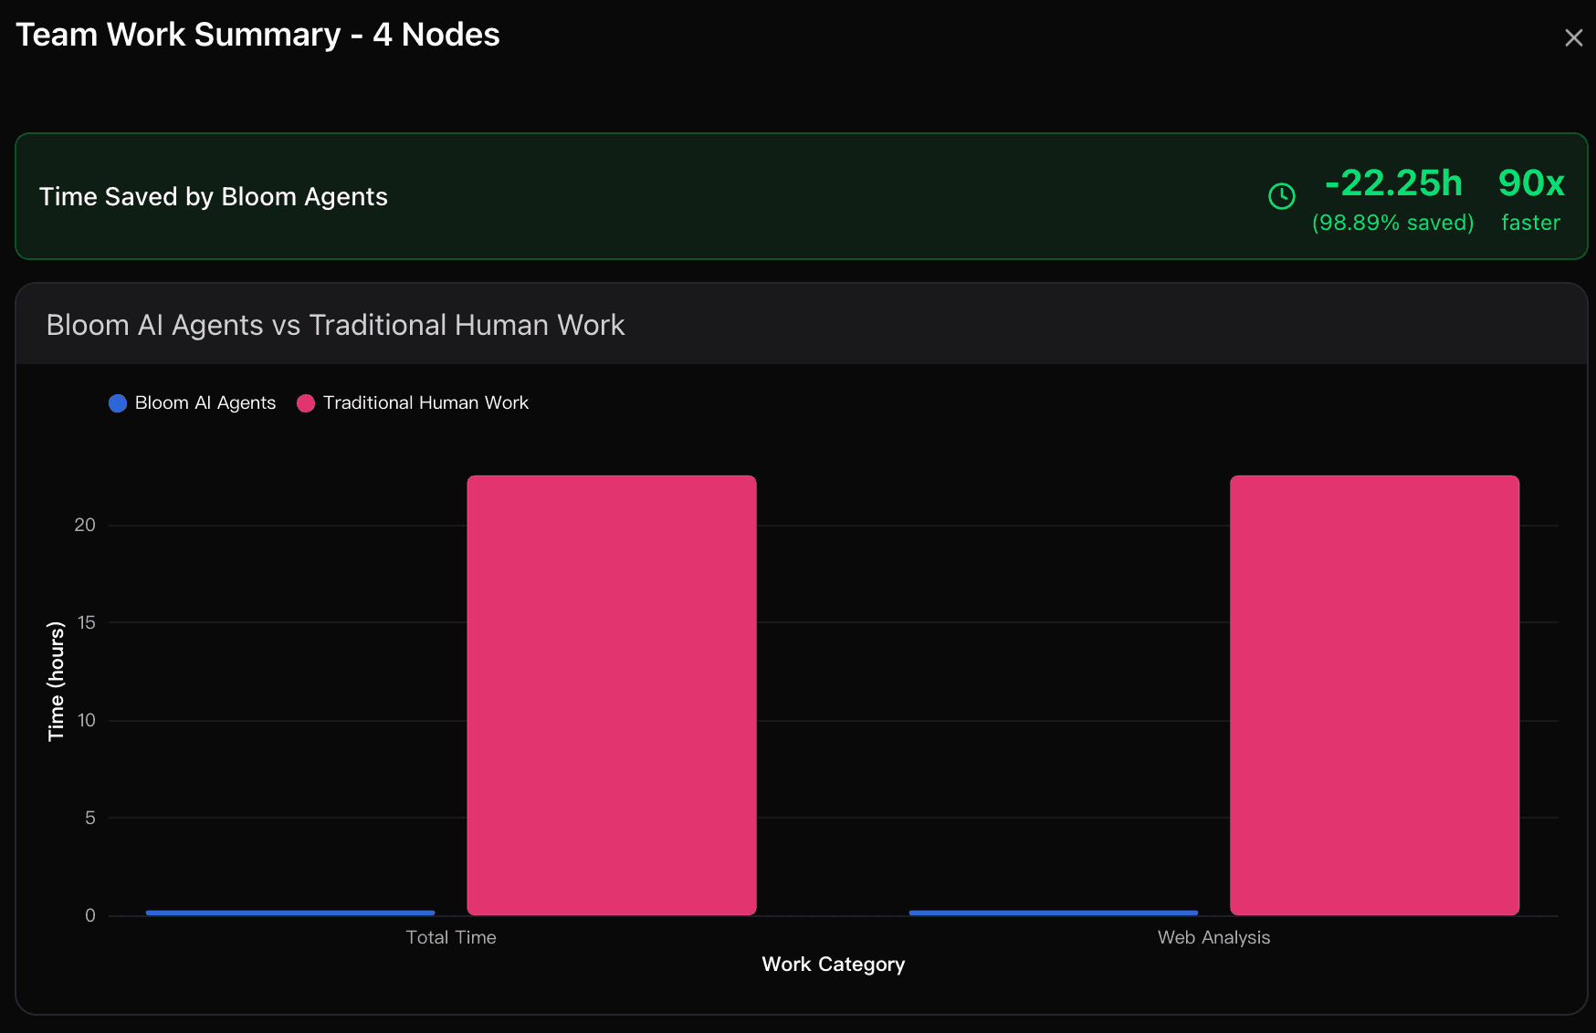Click the 0 tick on y-axis
Image resolution: width=1596 pixels, height=1033 pixels.
90,915
